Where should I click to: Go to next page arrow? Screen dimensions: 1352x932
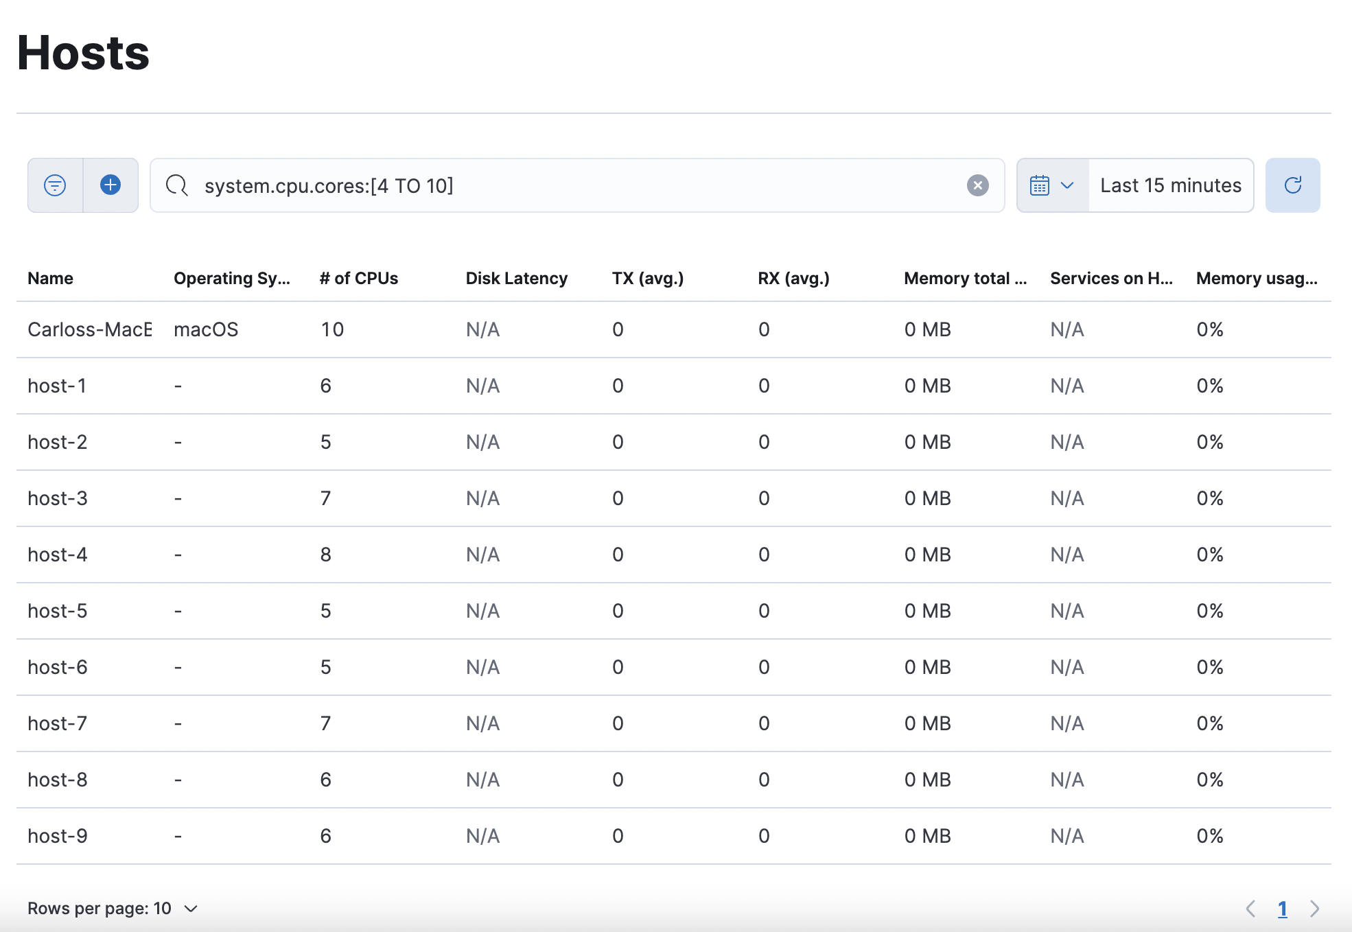click(x=1314, y=909)
